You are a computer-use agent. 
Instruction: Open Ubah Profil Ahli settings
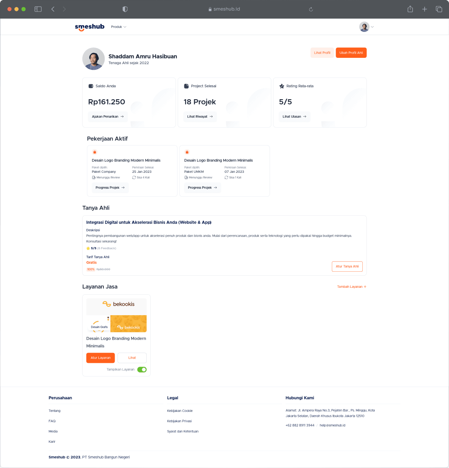[x=351, y=53]
